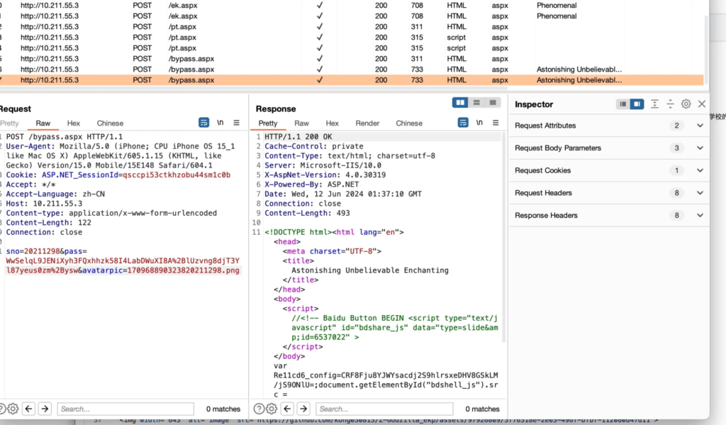Image resolution: width=726 pixels, height=425 pixels.
Task: Open the Request Chinese tab
Action: pyautogui.click(x=110, y=123)
